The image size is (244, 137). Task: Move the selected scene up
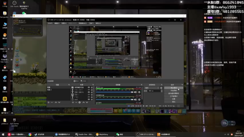coord(56,102)
